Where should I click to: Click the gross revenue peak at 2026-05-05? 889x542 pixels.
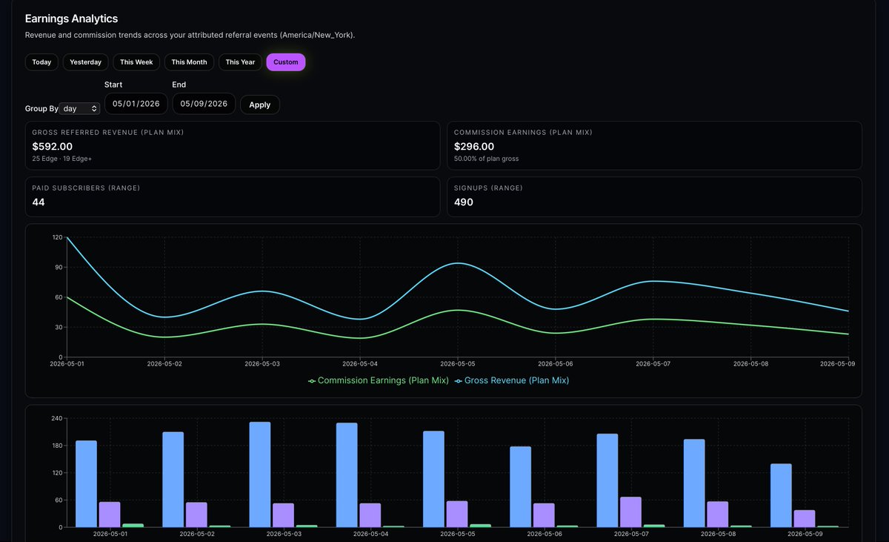458,263
